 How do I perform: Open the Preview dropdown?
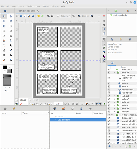(x=66, y=16)
